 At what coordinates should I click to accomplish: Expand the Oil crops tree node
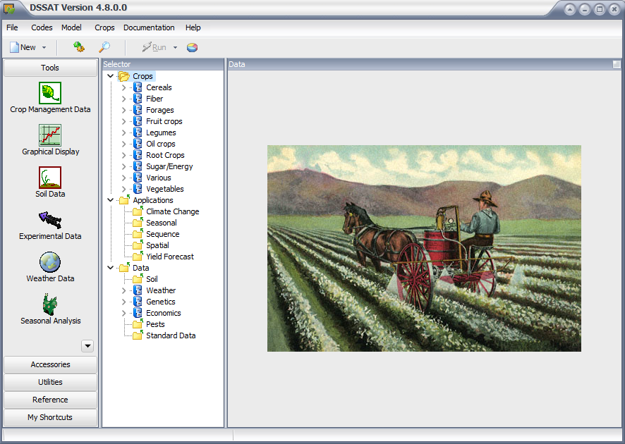point(123,144)
